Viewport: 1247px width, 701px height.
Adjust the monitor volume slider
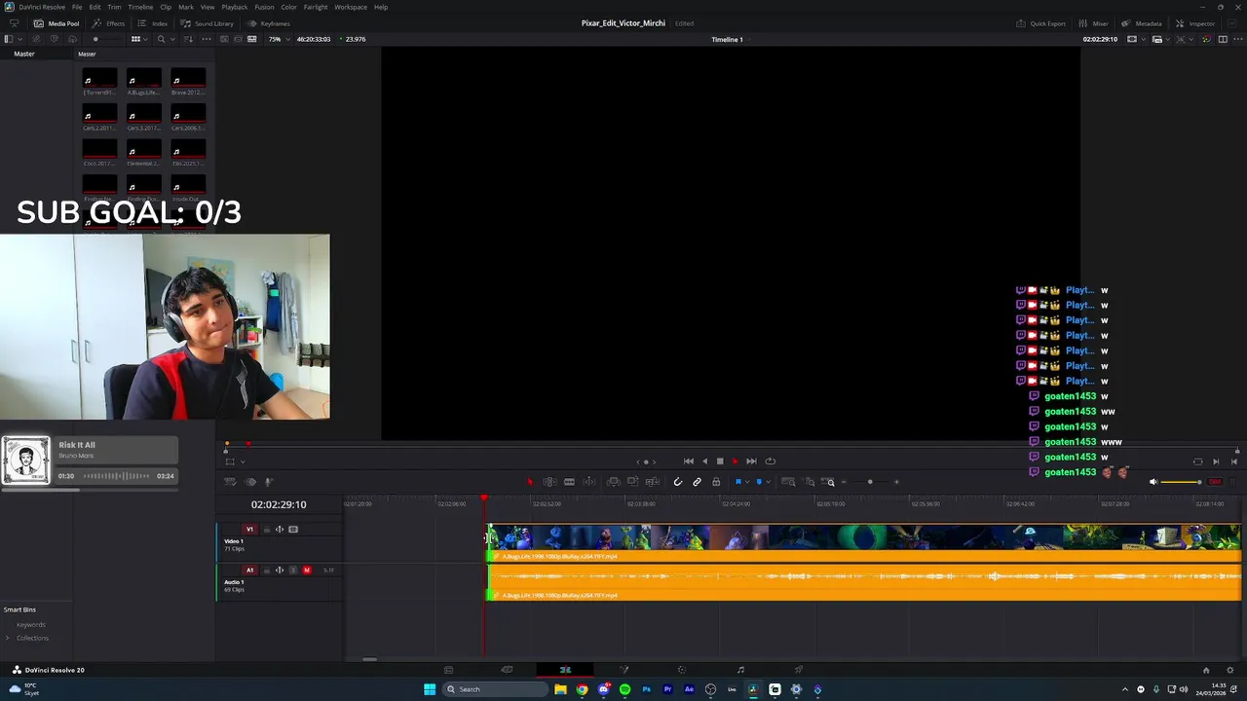pos(1182,482)
